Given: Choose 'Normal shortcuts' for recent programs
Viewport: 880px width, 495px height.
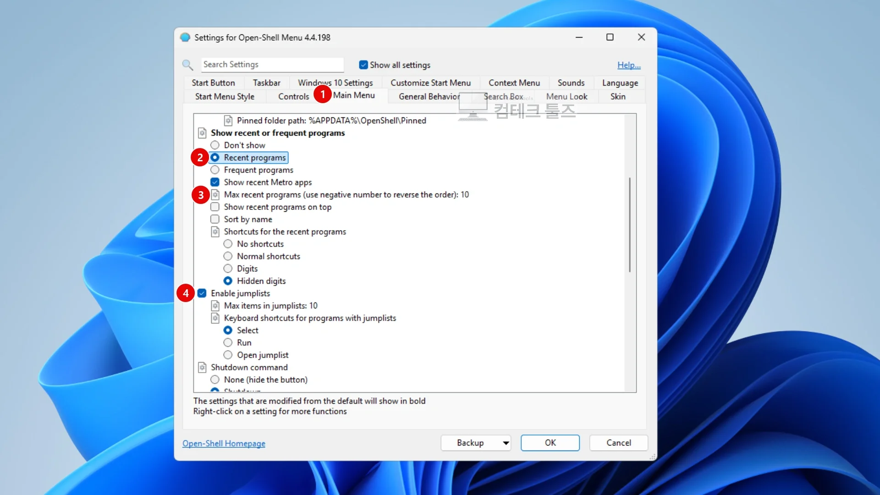Looking at the screenshot, I should pyautogui.click(x=228, y=257).
